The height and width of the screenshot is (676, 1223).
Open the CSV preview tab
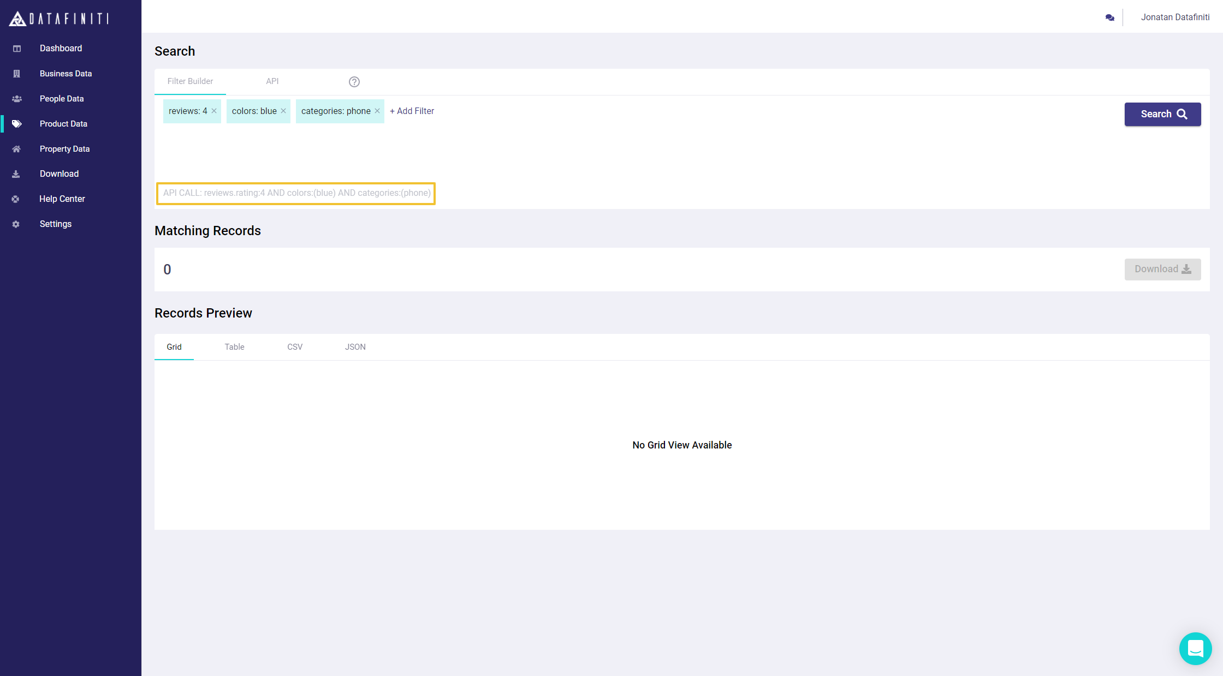(295, 347)
